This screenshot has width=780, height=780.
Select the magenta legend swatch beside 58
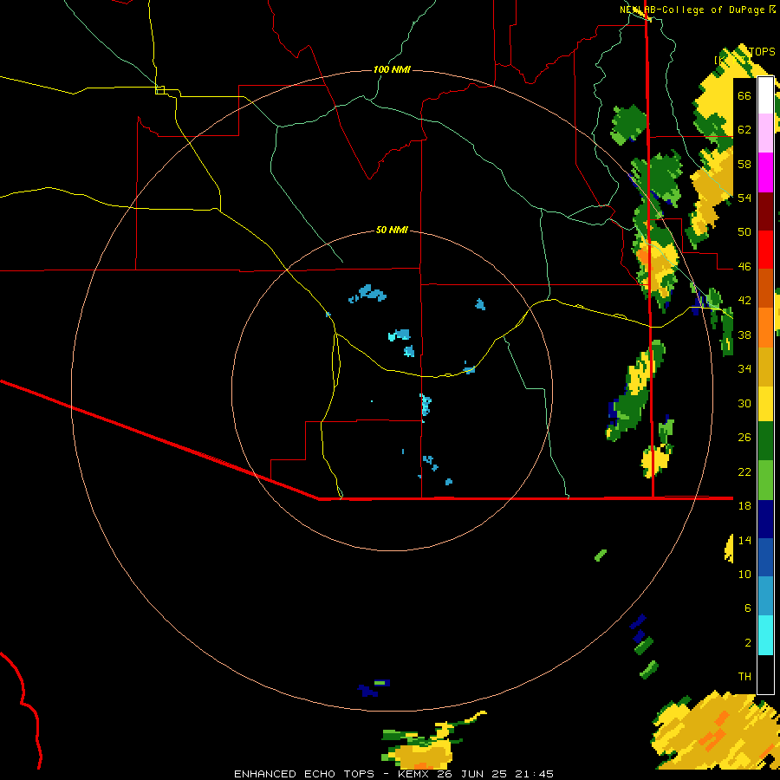[x=765, y=172]
